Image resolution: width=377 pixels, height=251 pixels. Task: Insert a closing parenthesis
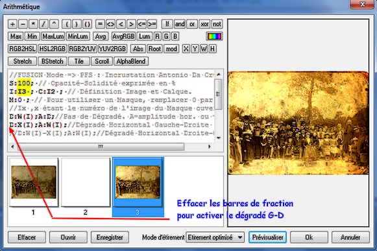[x=77, y=24]
